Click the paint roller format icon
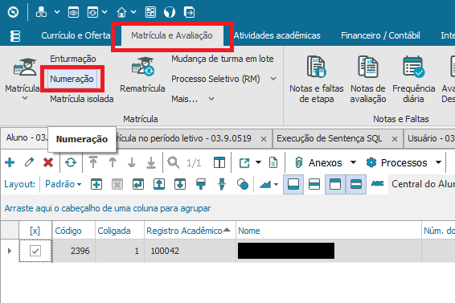 pos(201,184)
